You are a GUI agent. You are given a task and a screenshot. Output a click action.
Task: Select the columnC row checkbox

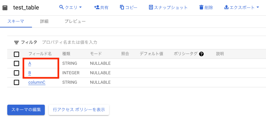click(16, 82)
